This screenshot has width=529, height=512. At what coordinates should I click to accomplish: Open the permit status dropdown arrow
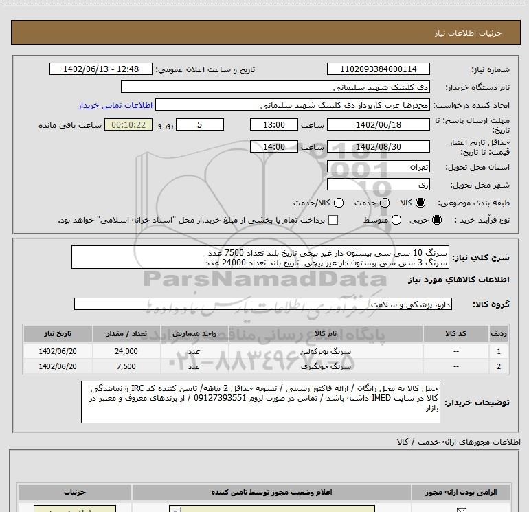(175, 509)
